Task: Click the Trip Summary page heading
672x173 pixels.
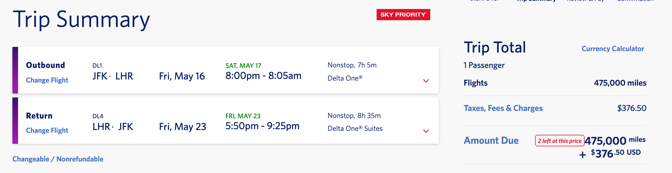Action: [x=81, y=20]
